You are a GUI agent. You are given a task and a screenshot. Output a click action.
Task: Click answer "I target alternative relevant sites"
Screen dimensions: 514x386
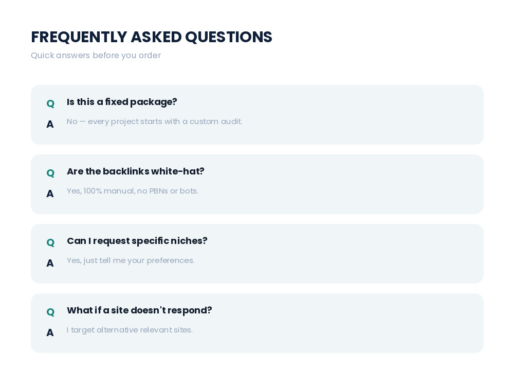tap(130, 330)
